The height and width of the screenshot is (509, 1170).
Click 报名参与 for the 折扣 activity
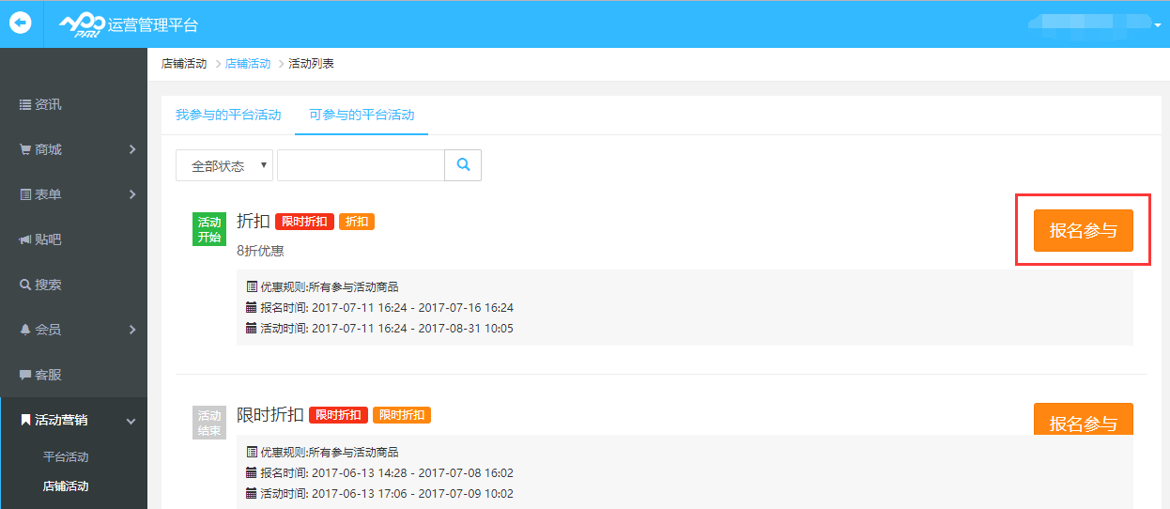click(x=1083, y=230)
